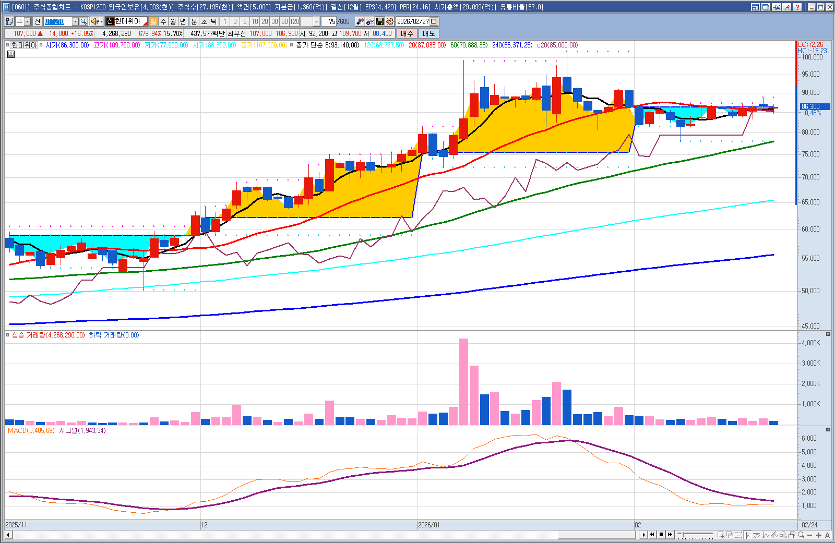Click the date field 2026/02/27
The image size is (835, 543).
(413, 21)
